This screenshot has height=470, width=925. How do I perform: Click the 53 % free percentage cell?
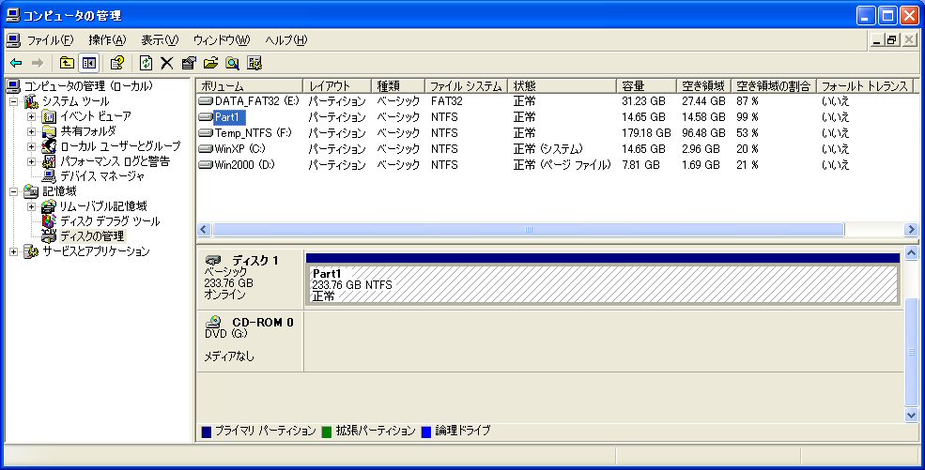click(748, 133)
